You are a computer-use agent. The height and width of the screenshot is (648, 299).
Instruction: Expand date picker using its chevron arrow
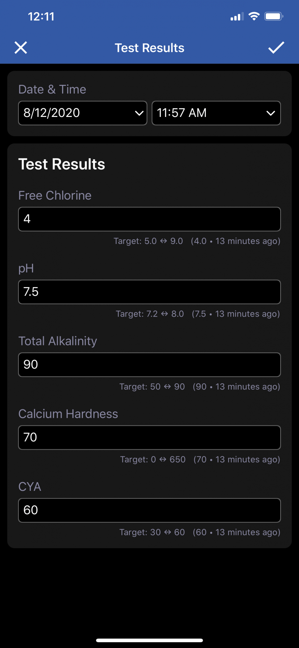point(139,113)
